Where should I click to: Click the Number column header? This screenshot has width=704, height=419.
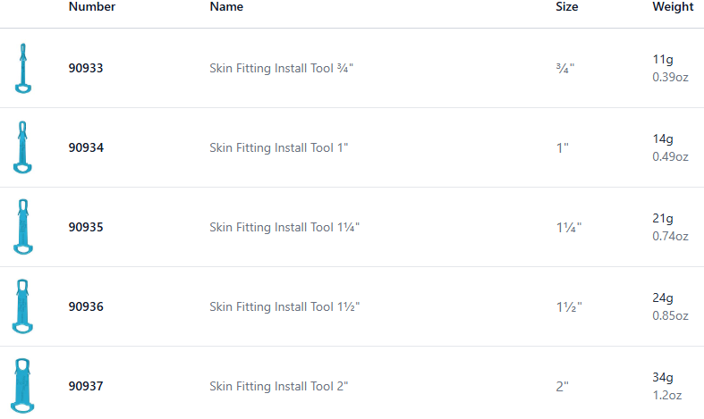point(91,7)
